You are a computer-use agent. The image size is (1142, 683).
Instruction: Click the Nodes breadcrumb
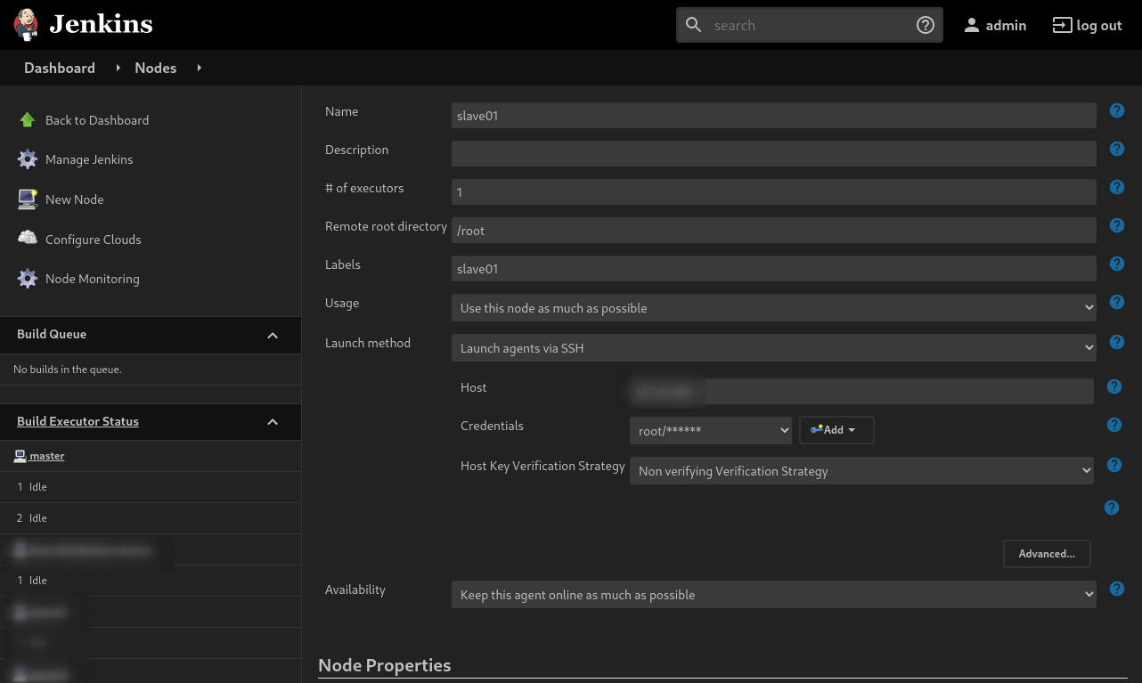pyautogui.click(x=155, y=68)
